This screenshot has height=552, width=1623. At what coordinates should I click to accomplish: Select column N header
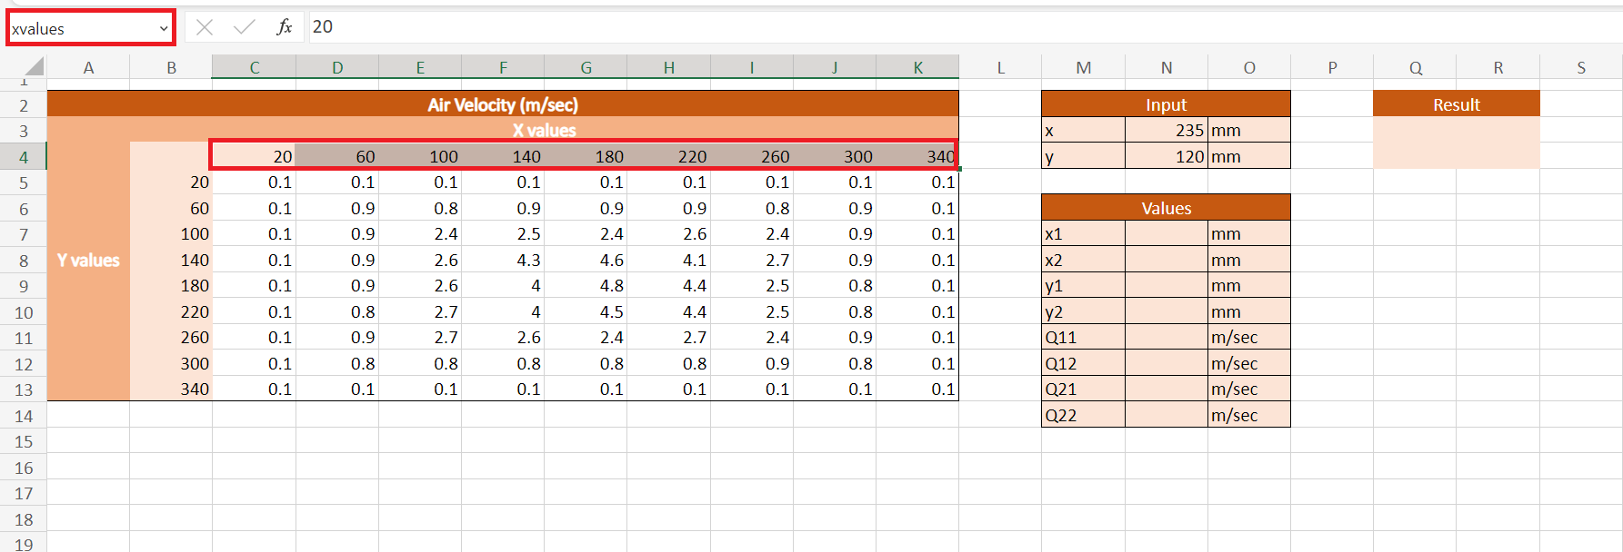coord(1166,67)
